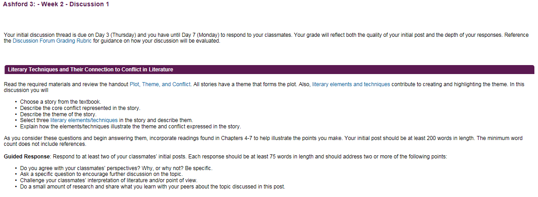The image size is (538, 197).
Task: Click the 'Select three' bullet text
Action: tap(106, 120)
